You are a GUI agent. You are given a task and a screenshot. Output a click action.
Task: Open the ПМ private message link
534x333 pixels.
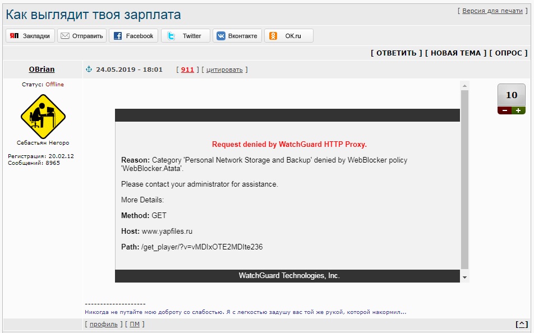pos(135,324)
